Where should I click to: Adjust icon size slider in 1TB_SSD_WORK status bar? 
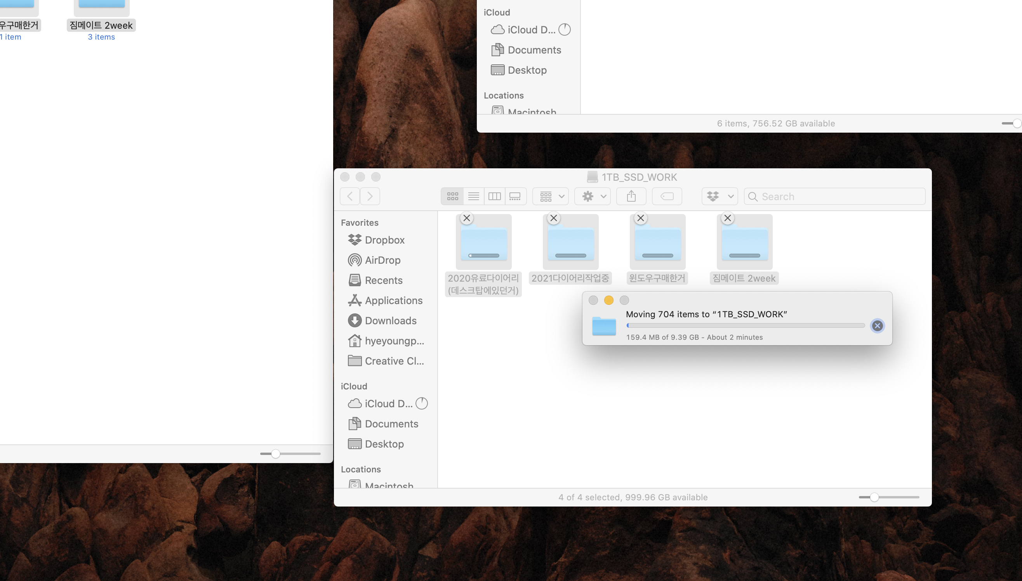point(874,497)
